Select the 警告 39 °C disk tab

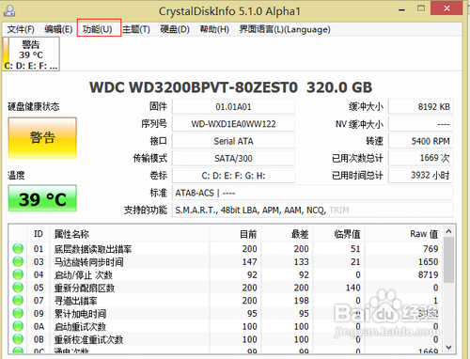tap(31, 54)
